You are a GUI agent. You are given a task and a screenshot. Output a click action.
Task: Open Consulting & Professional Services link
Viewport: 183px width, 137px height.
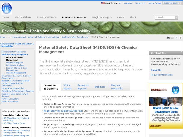[18, 91]
